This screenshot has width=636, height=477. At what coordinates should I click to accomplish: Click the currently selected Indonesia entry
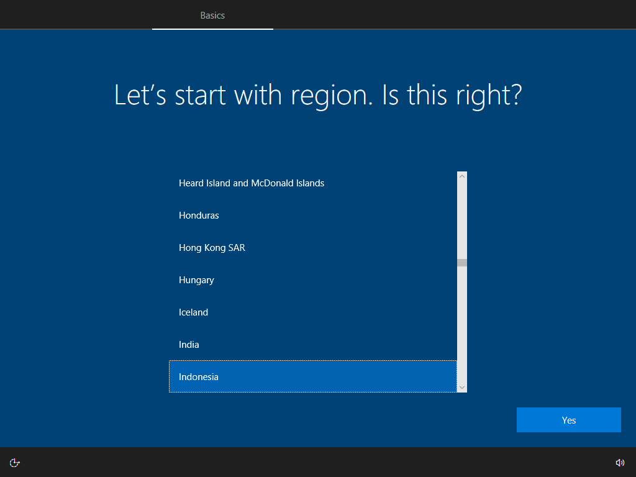pyautogui.click(x=279, y=376)
